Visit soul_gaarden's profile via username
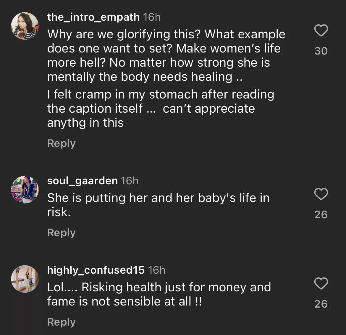Image resolution: width=346 pixels, height=335 pixels. click(83, 180)
